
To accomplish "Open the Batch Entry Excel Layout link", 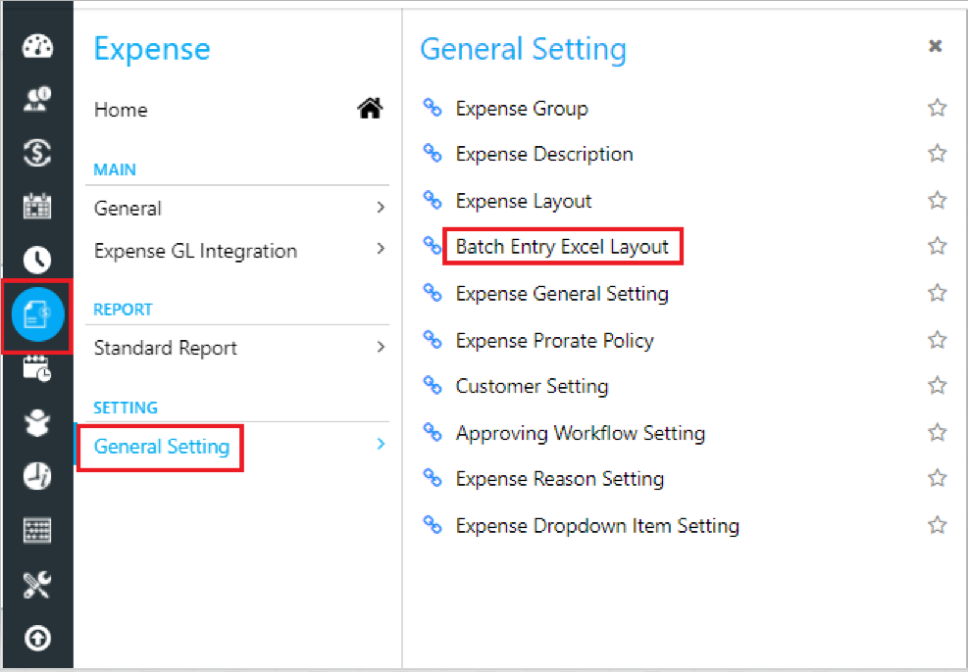I will pyautogui.click(x=562, y=247).
